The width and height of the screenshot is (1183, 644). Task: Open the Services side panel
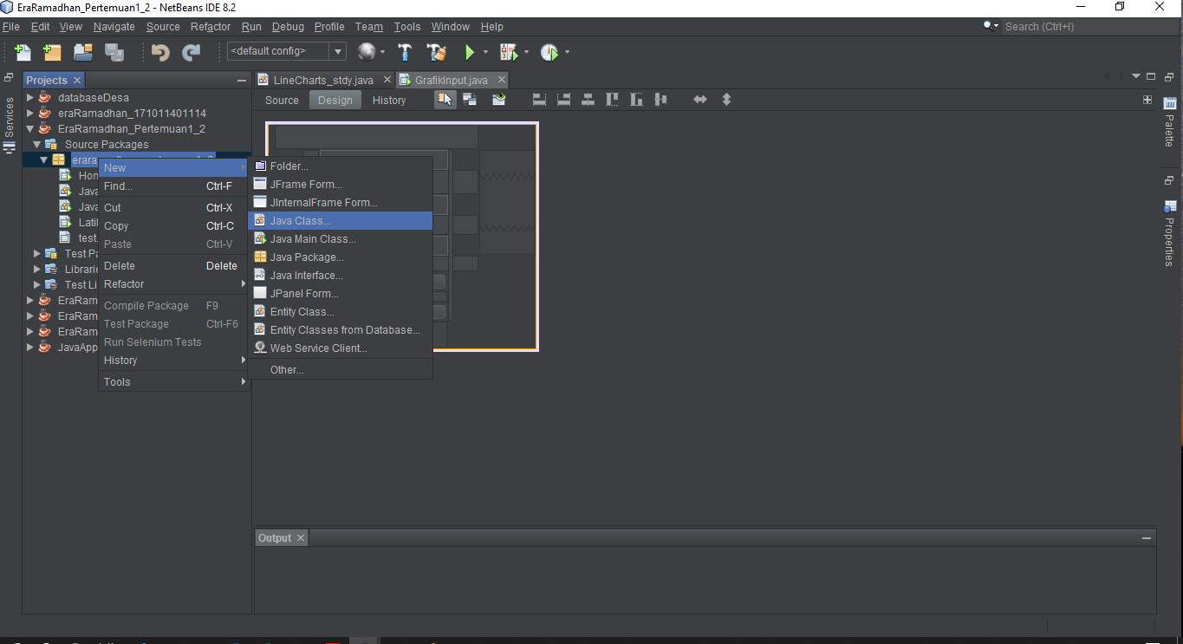click(10, 126)
